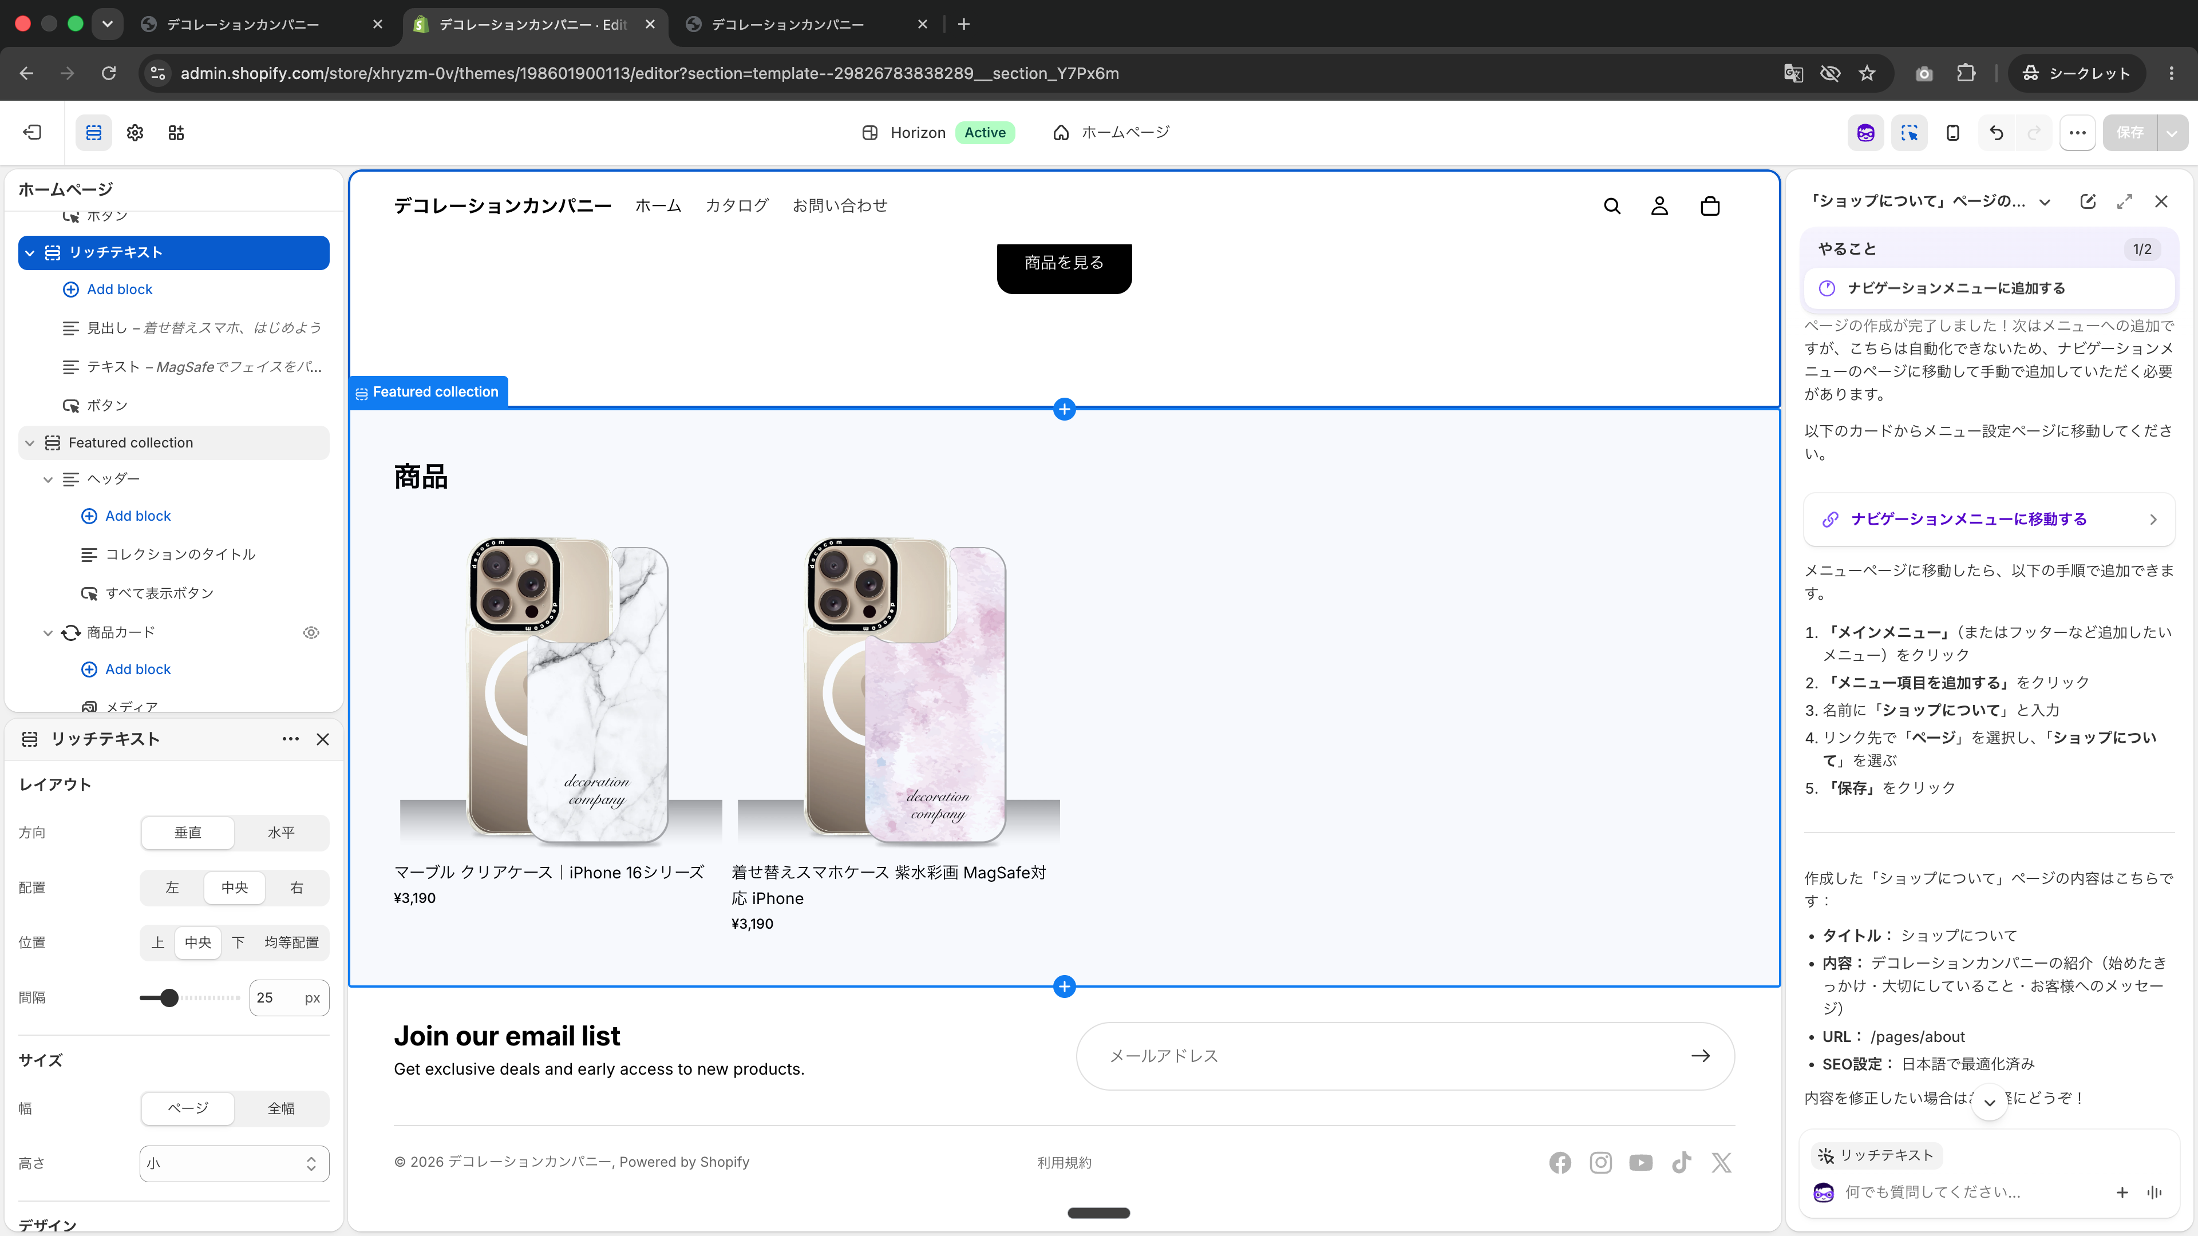
Task: Collapse the Featured collection section
Action: click(30, 443)
